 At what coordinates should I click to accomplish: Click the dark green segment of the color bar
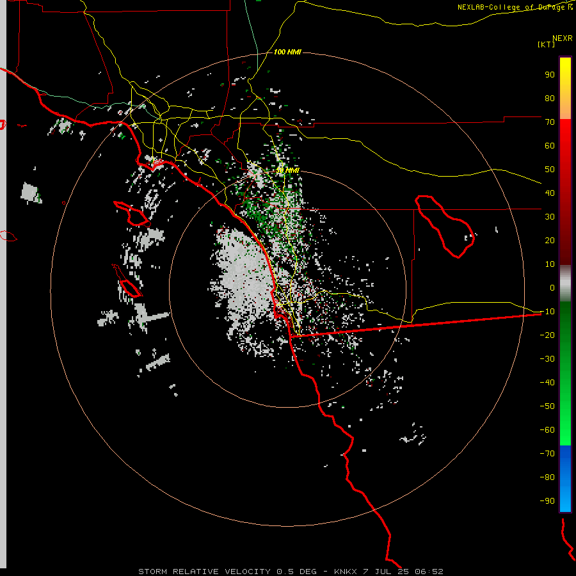point(565,323)
